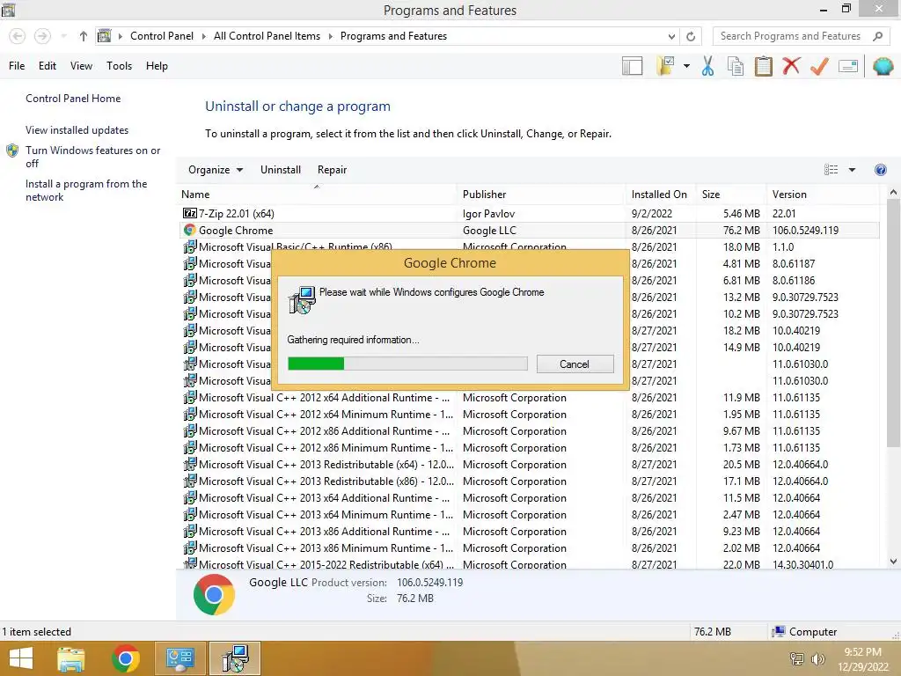Click the red X Delete toolbar icon
This screenshot has width=901, height=676.
point(791,65)
